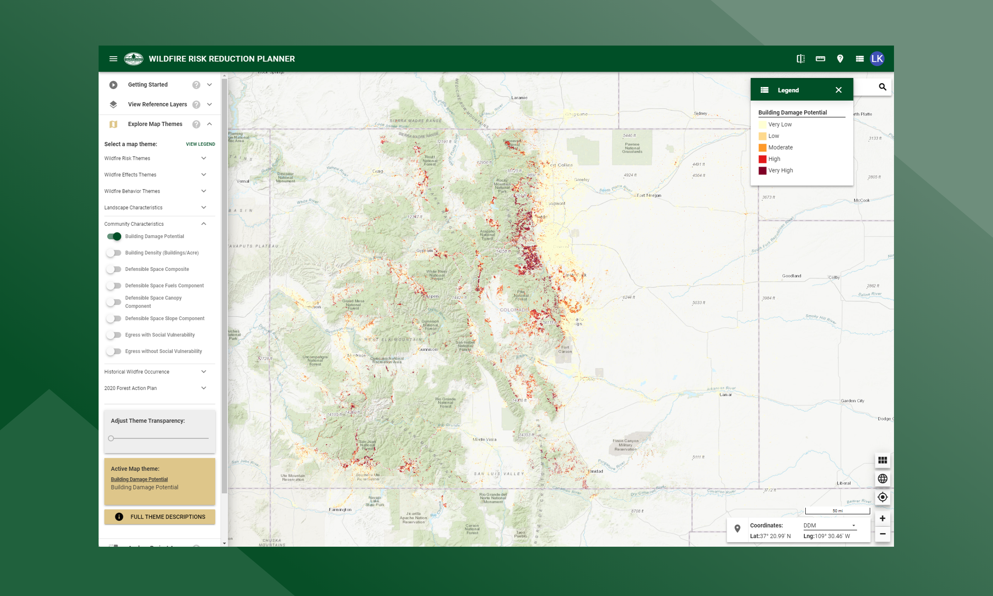Enable Egress with Social Vulnerability toggle

point(113,335)
